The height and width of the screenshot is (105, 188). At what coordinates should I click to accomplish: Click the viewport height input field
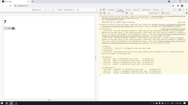(x=53, y=10)
